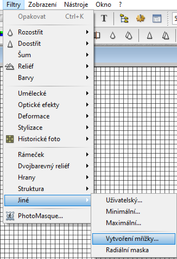Click the single-triangle sharpen icon in toolbar

coord(149,35)
